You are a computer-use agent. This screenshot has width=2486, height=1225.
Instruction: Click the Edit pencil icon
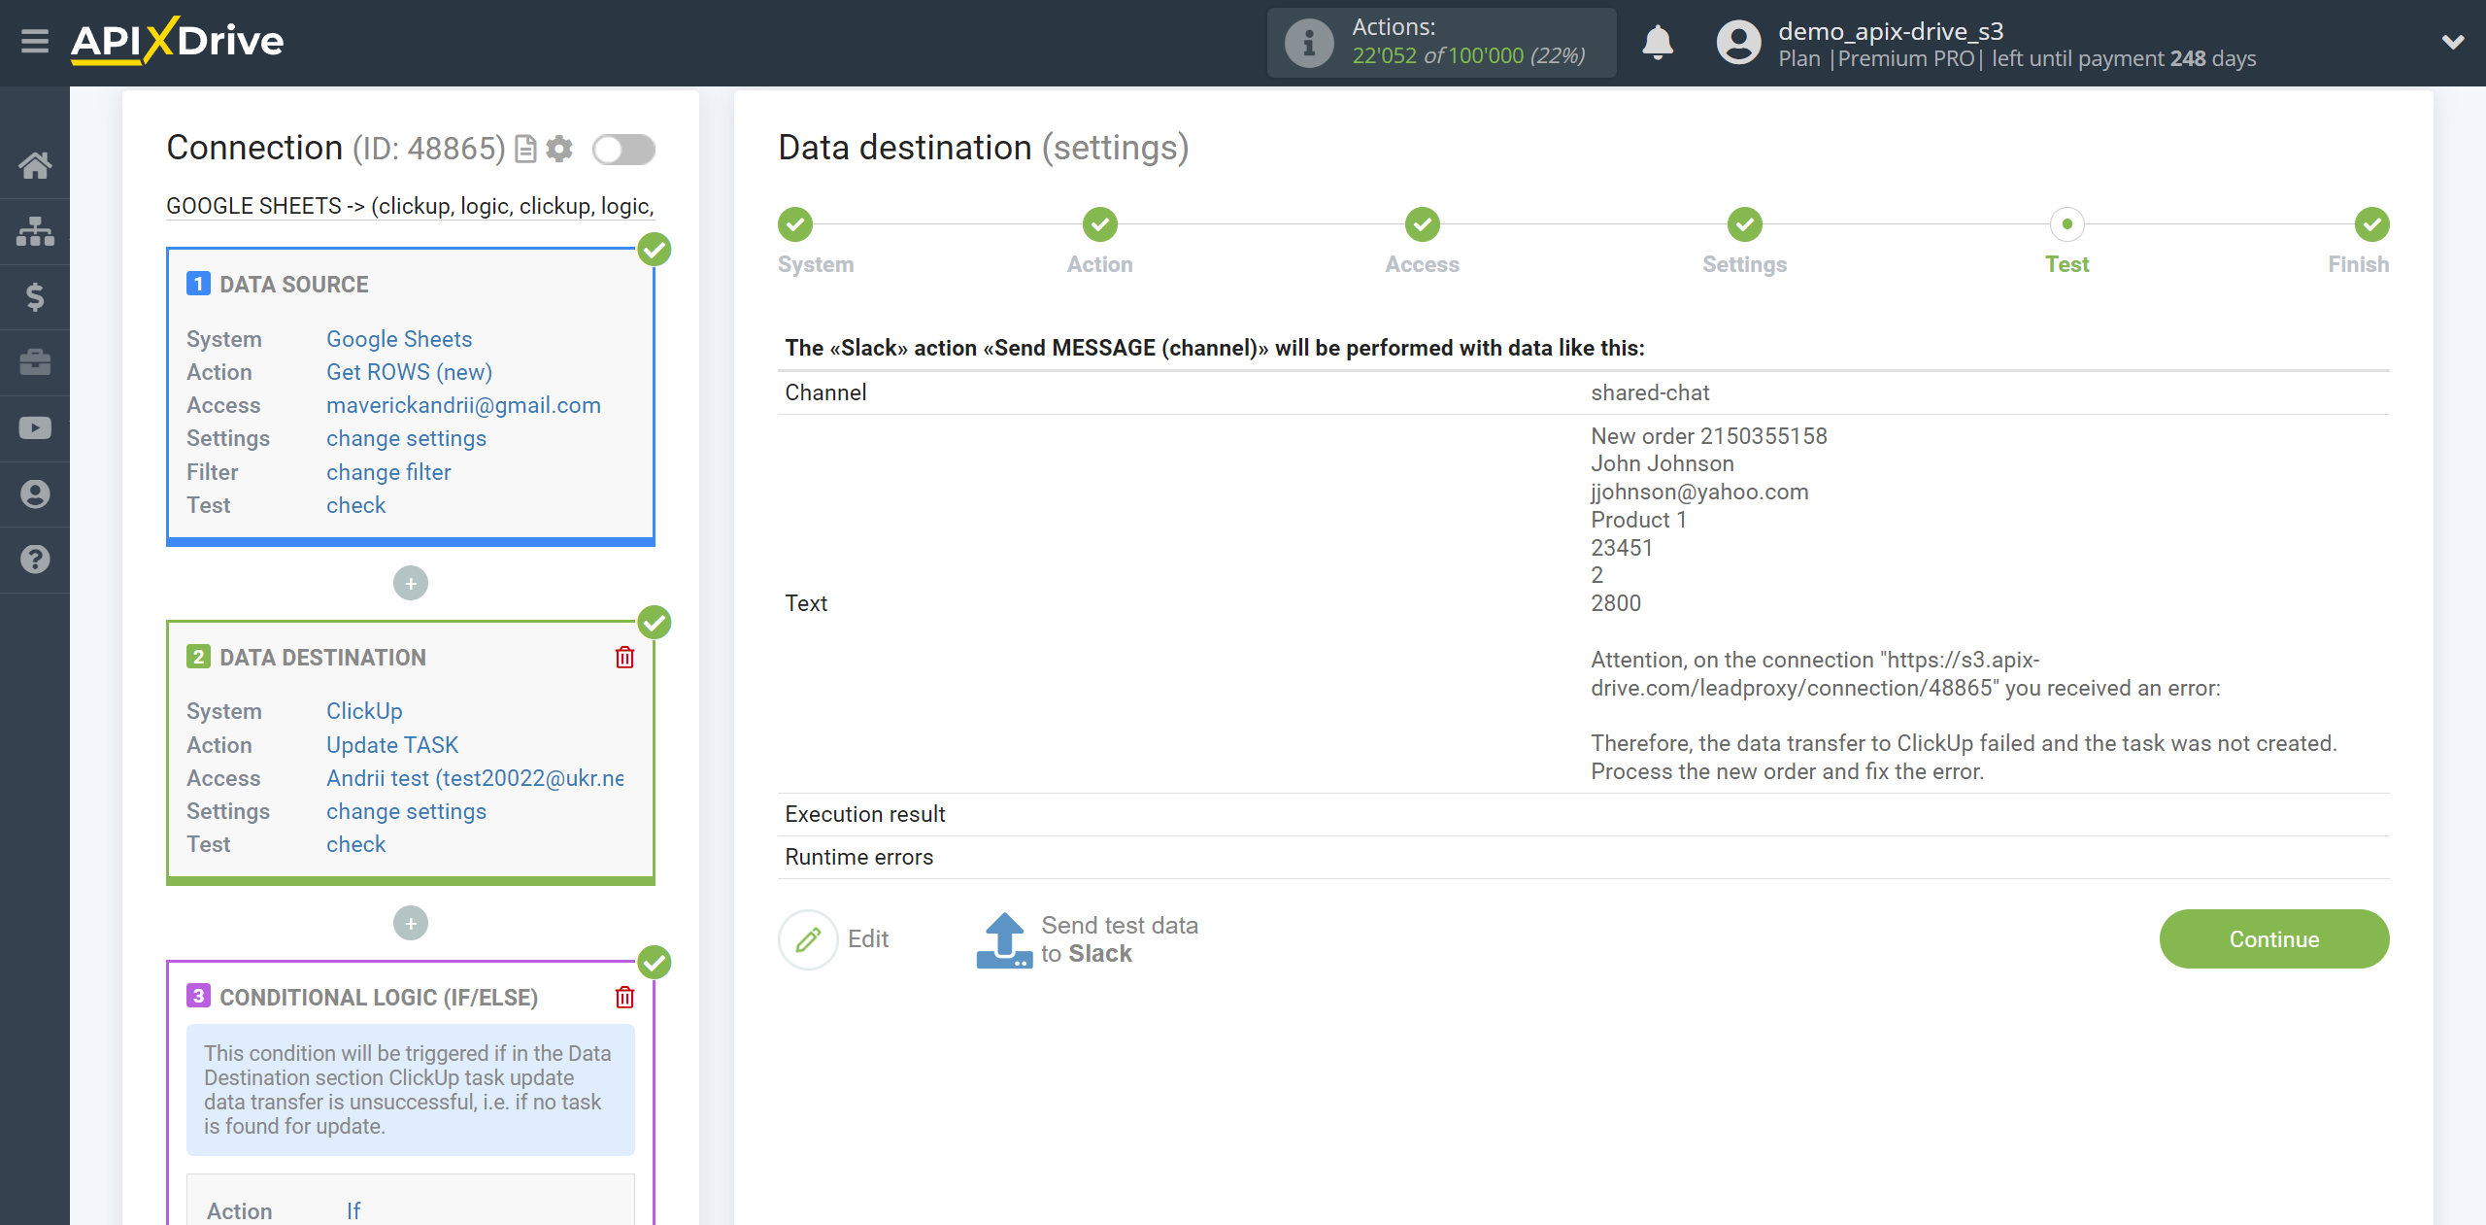point(808,939)
